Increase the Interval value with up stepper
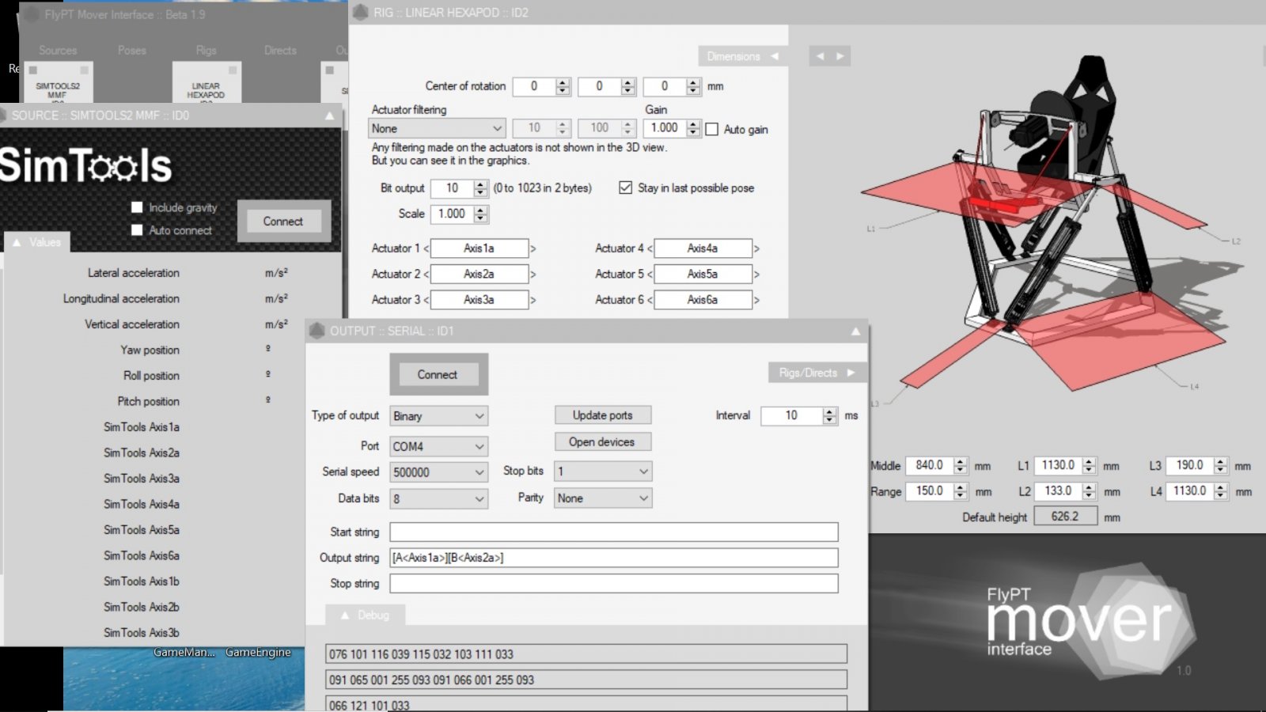1266x712 pixels. click(x=829, y=411)
